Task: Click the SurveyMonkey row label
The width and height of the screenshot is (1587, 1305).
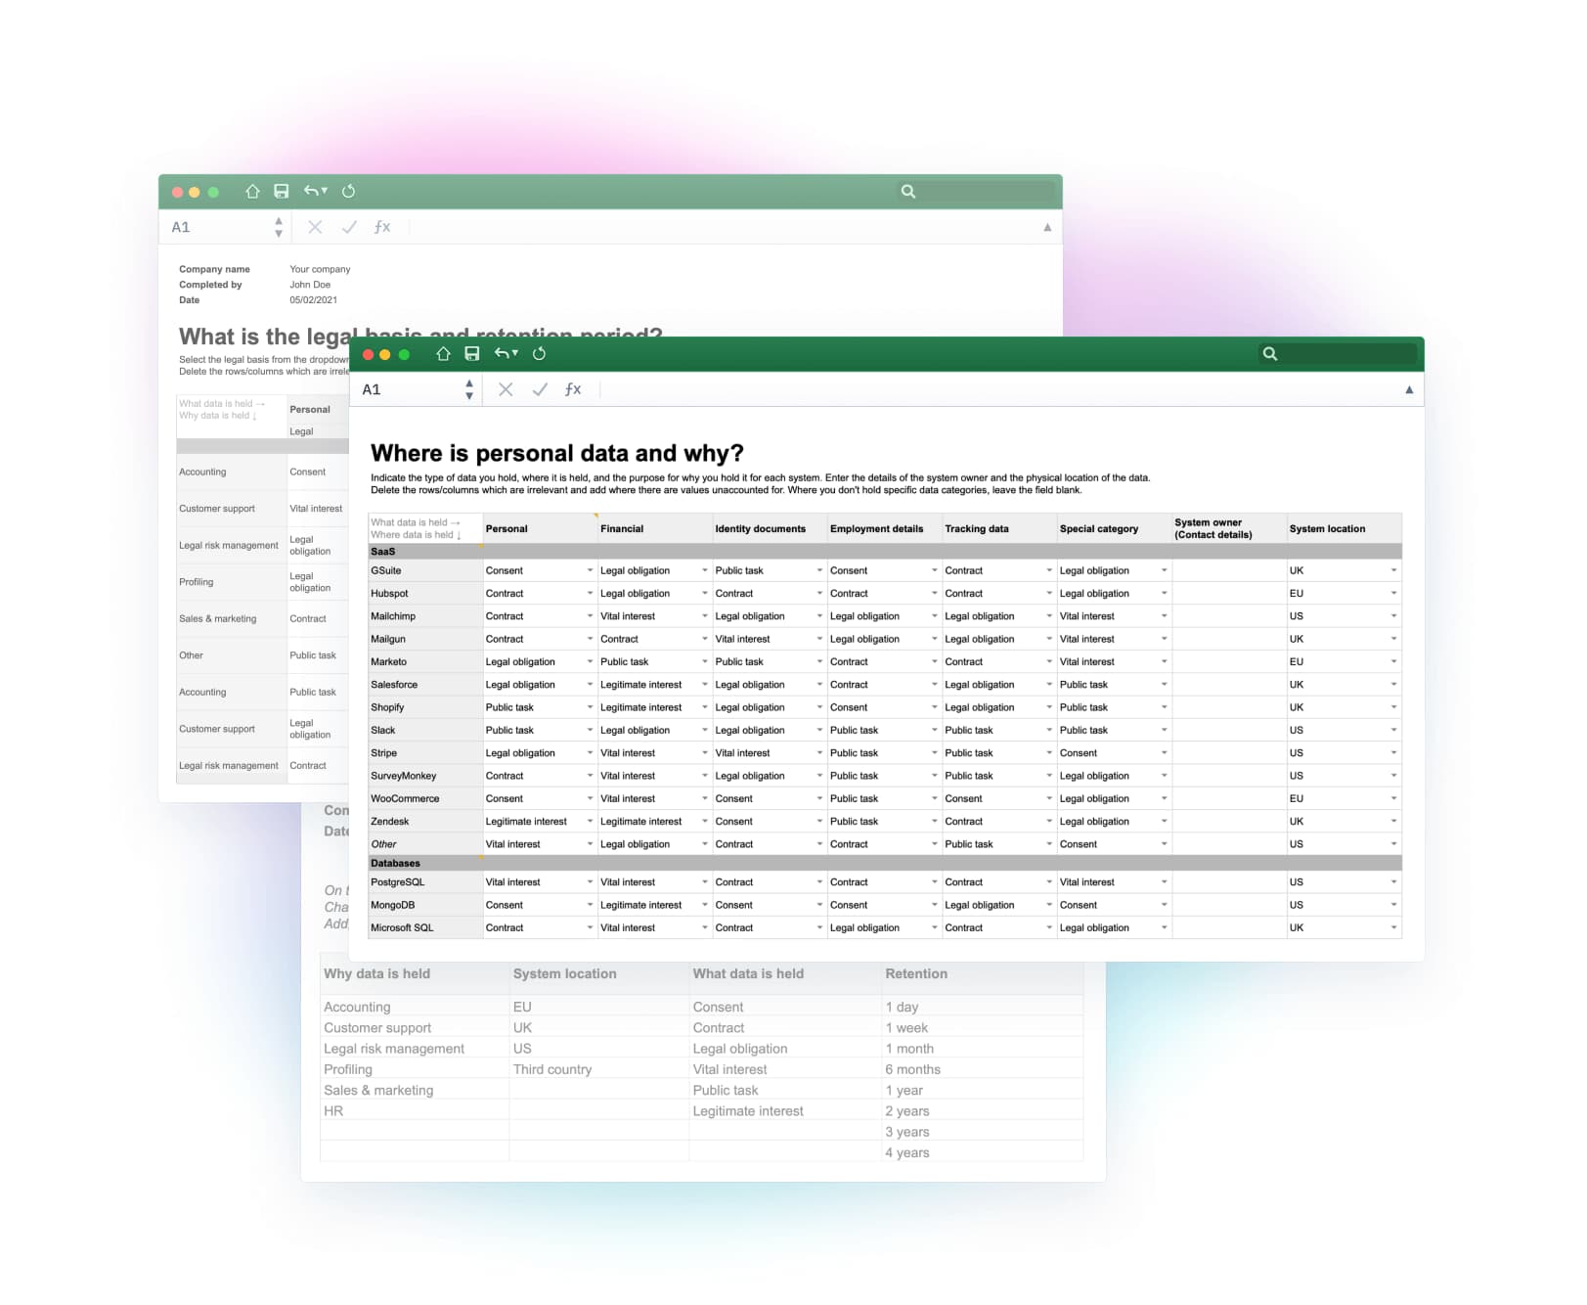Action: tap(403, 776)
